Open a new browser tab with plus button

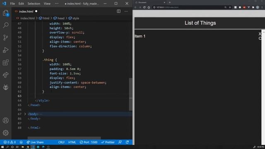click(x=170, y=2)
